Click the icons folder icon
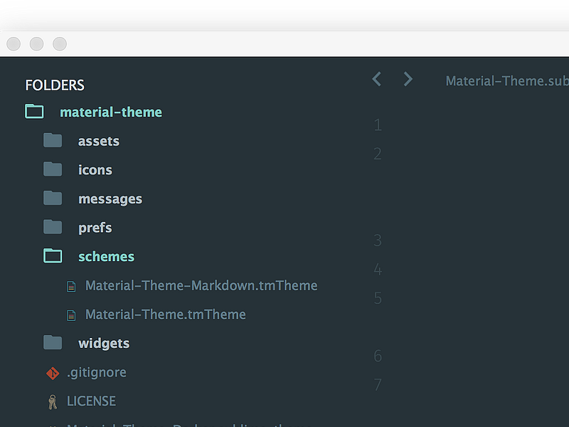 pos(53,169)
